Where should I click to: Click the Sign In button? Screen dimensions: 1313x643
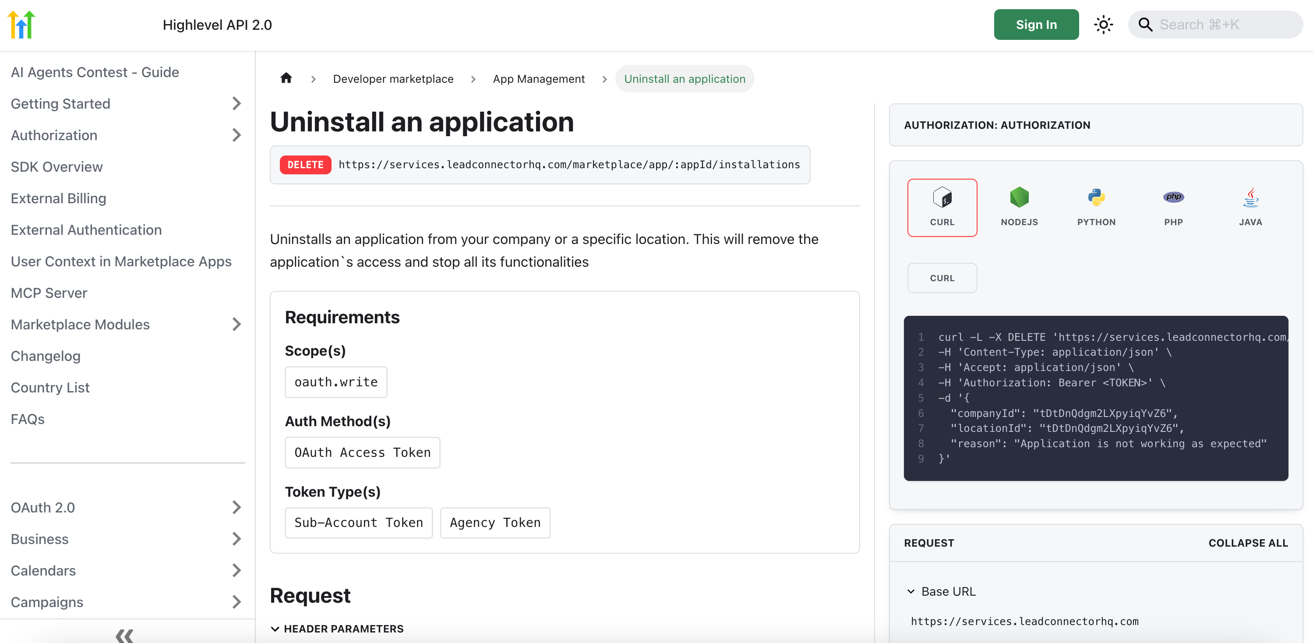tap(1036, 25)
